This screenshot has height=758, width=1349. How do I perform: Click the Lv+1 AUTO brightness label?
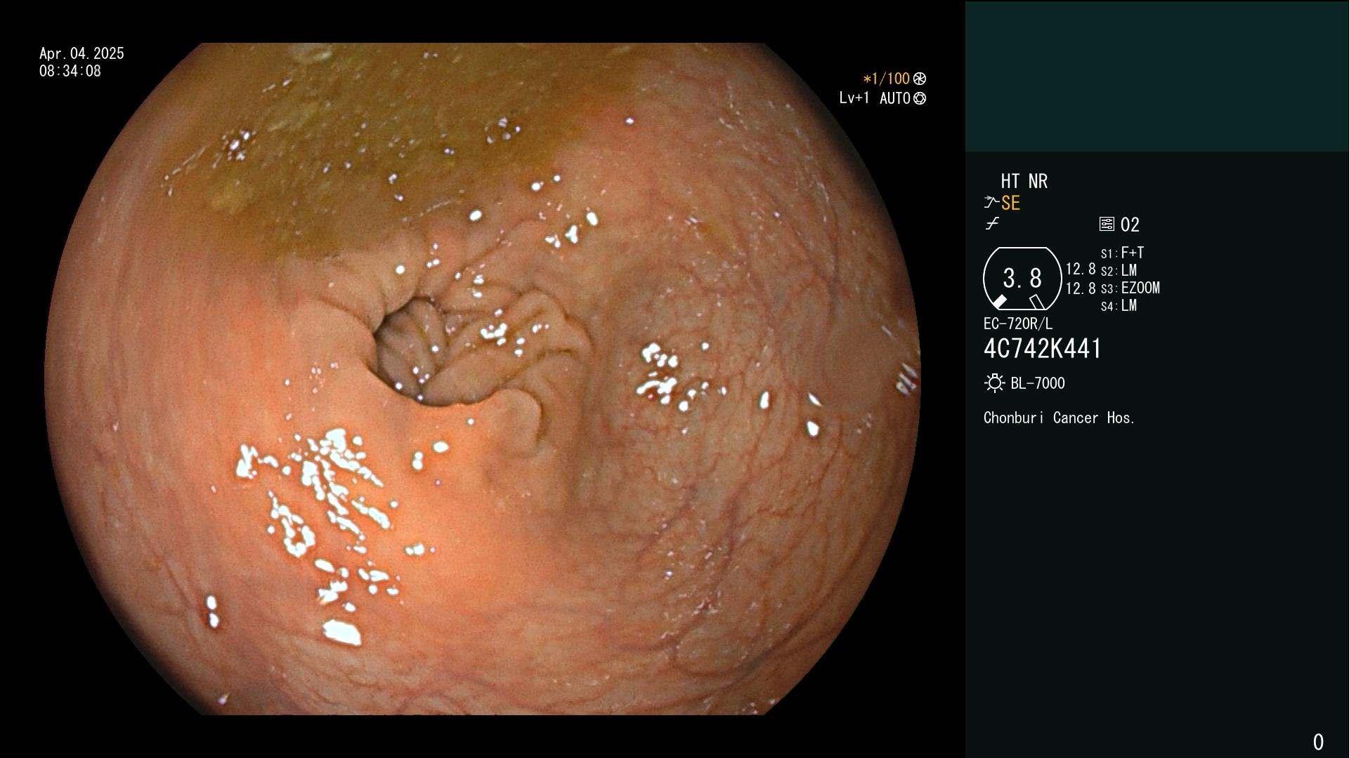point(875,98)
